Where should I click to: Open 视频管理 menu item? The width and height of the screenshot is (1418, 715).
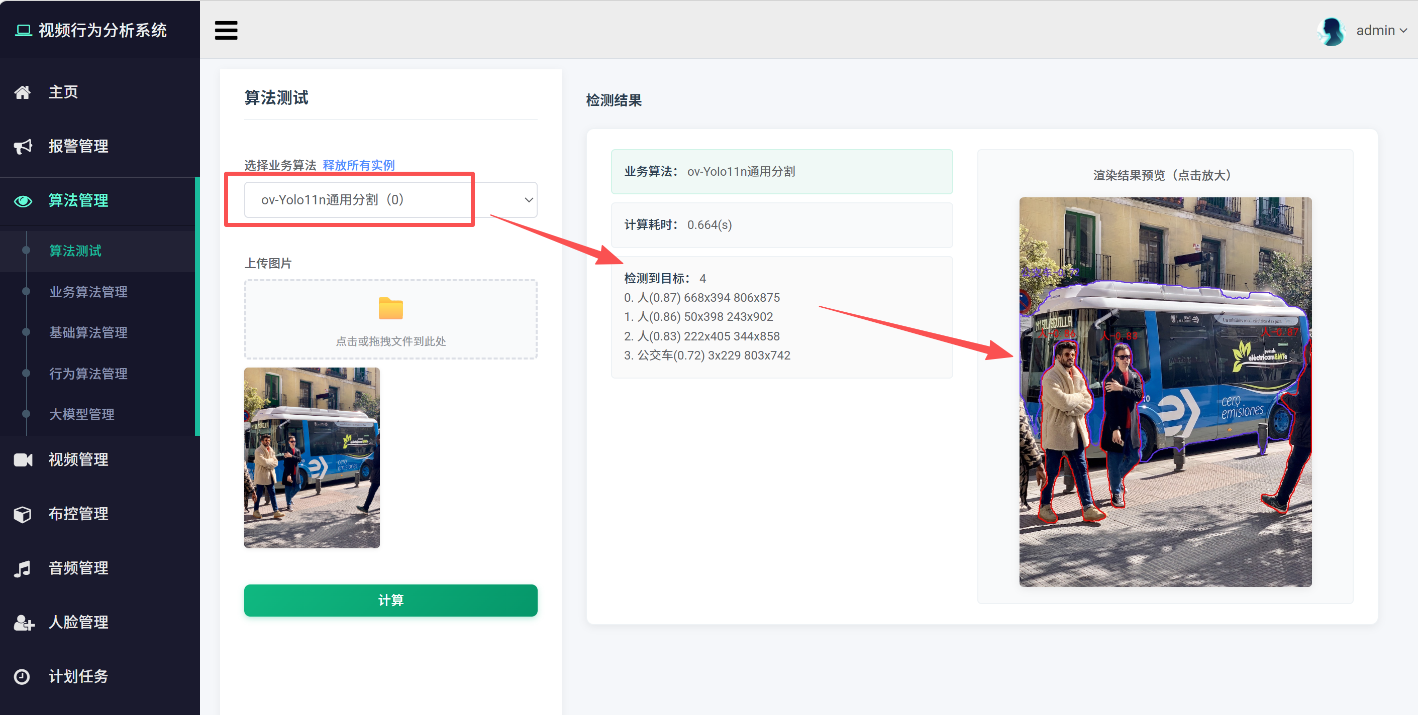(x=99, y=460)
